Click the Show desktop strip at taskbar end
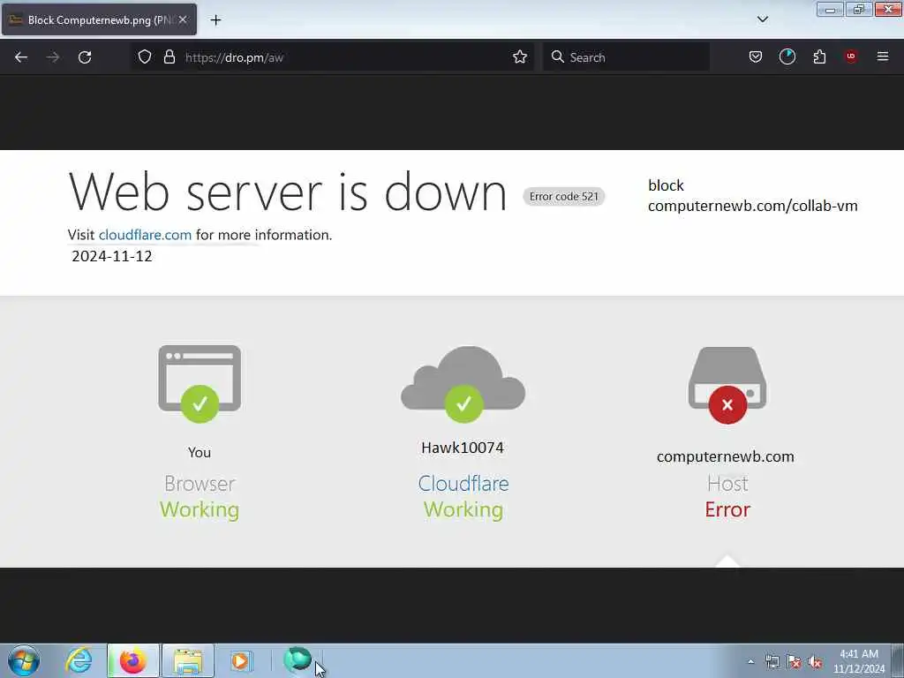Screen dimensions: 904x678 [x=898, y=660]
